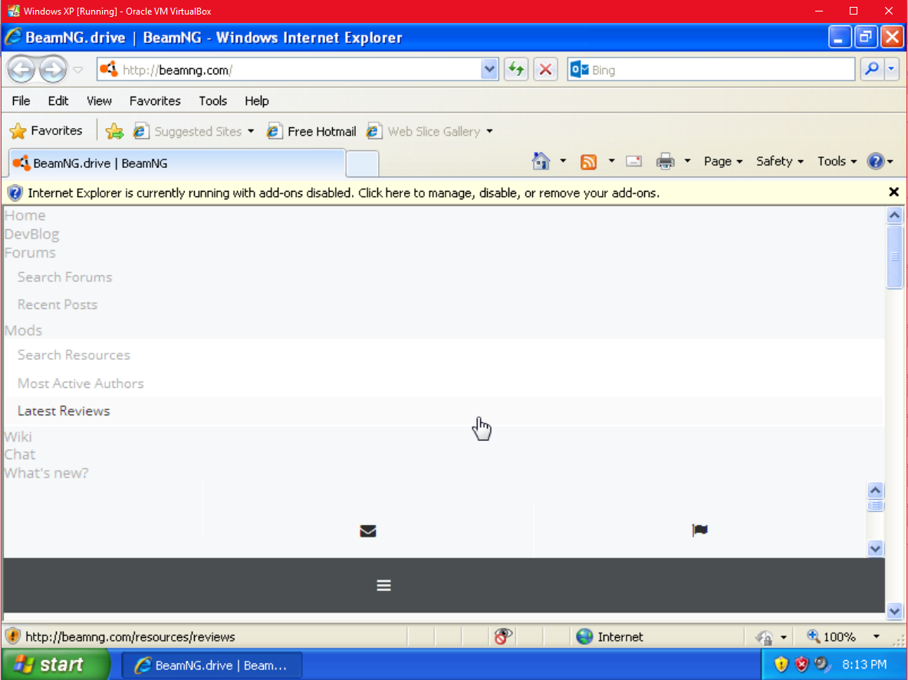Open the Search Forums link
This screenshot has height=680, width=908.
[65, 278]
